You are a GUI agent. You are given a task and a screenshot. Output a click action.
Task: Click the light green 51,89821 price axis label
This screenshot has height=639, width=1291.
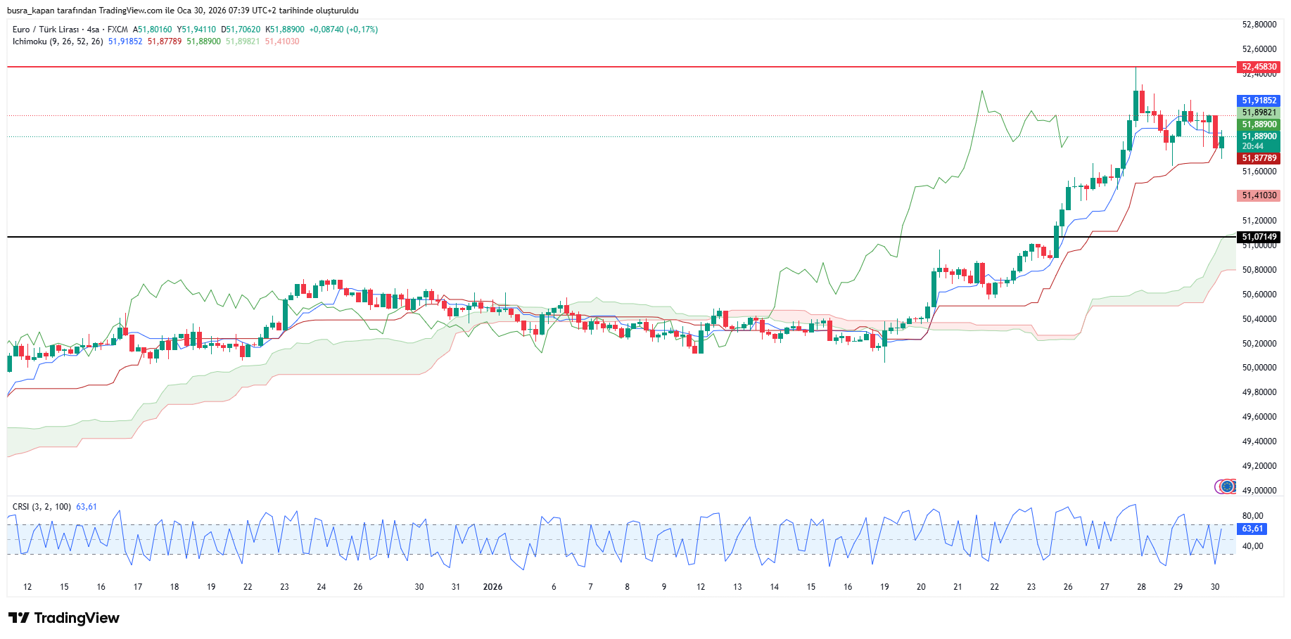point(1258,112)
